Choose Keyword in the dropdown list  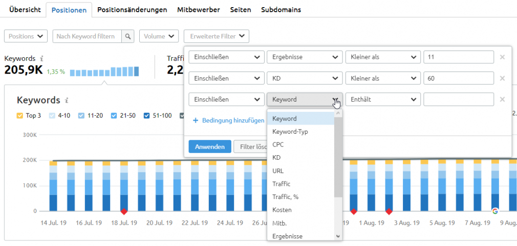[300, 118]
